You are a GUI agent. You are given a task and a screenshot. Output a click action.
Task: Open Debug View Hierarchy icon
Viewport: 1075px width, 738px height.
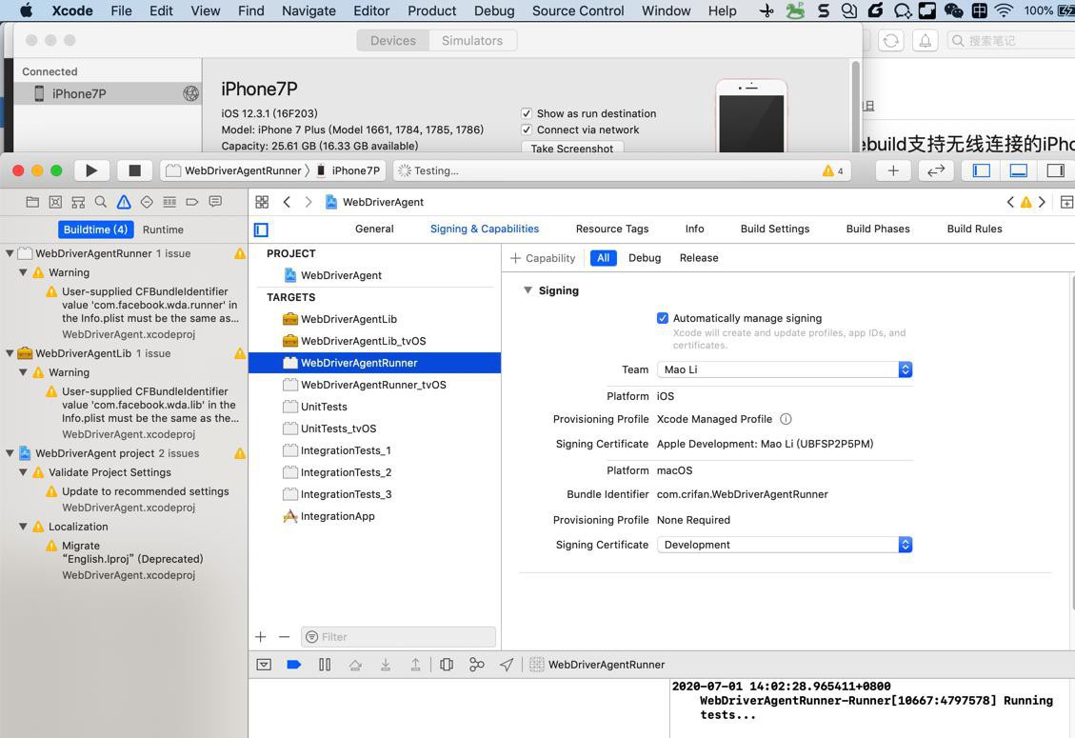[447, 665]
